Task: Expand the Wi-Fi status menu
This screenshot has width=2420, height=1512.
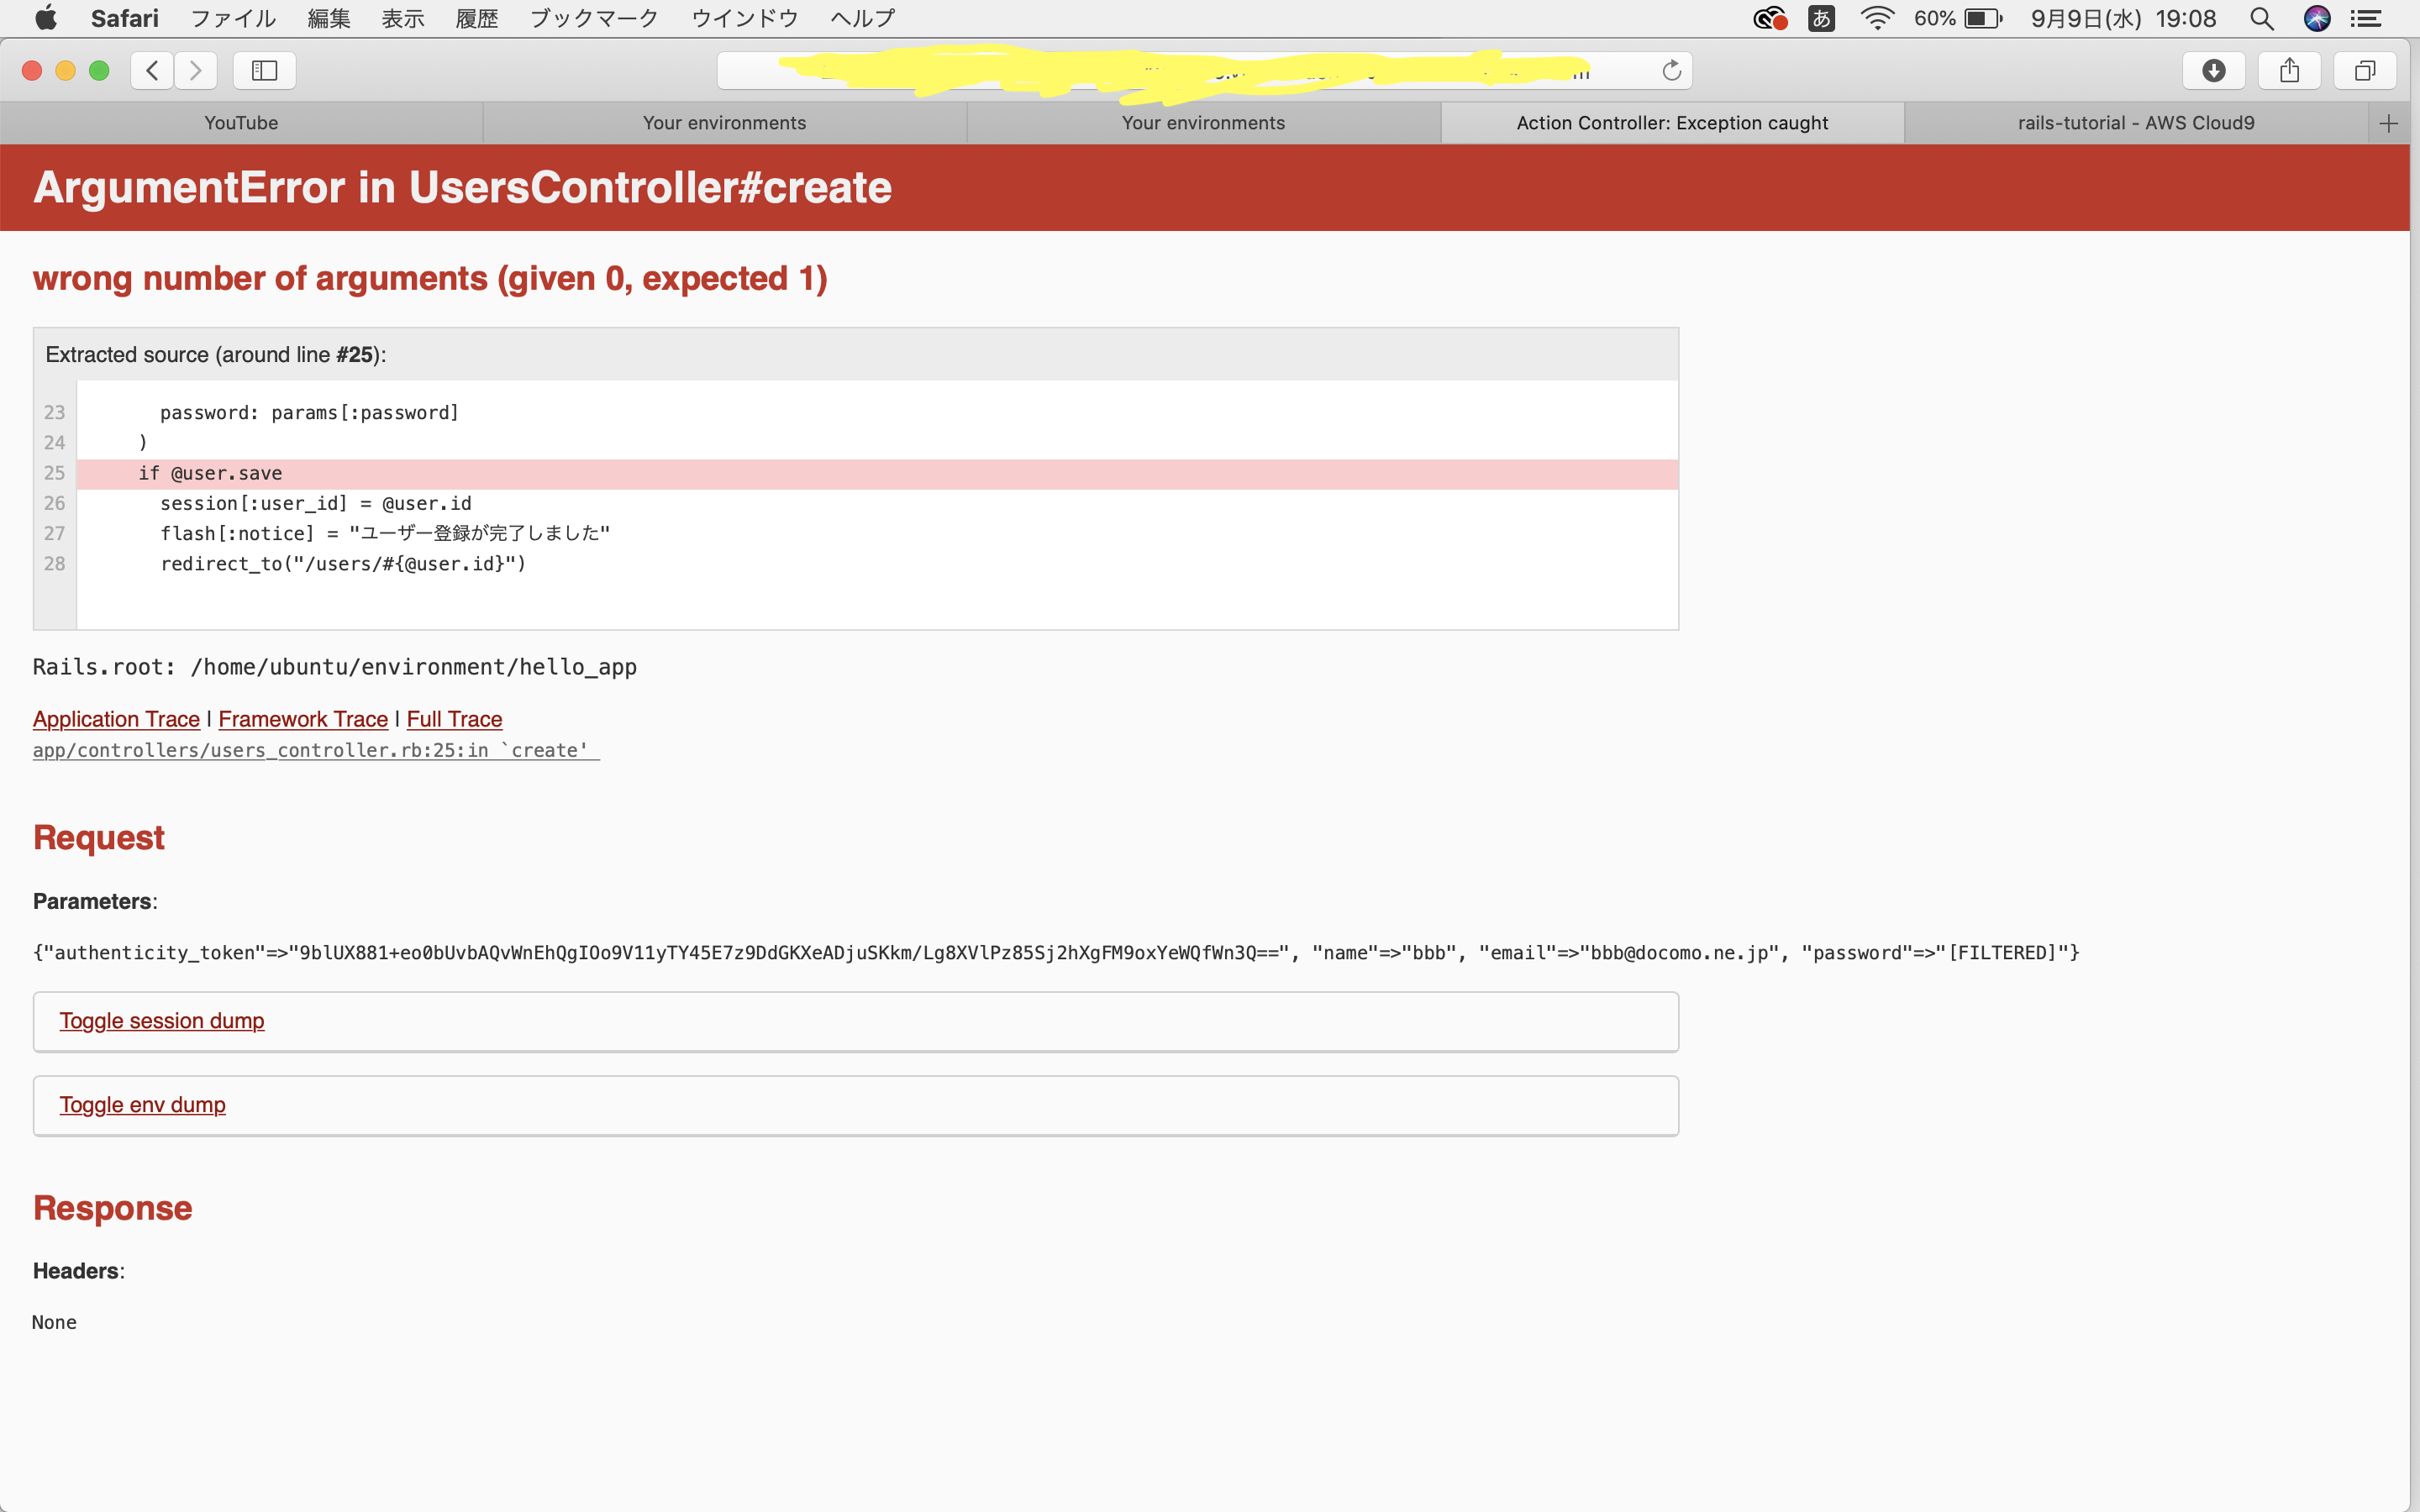Action: (x=1877, y=18)
